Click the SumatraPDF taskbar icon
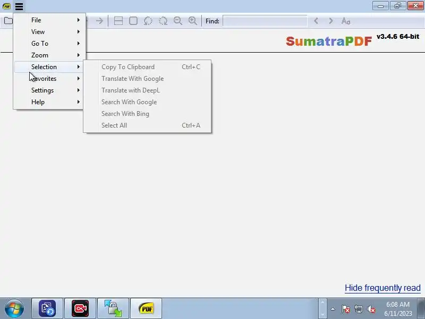Screen dimensions: 425x319 [146, 308]
